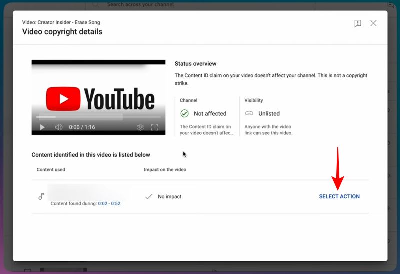Mute the video with the speaker icon
This screenshot has width=400, height=274.
pyautogui.click(x=58, y=127)
